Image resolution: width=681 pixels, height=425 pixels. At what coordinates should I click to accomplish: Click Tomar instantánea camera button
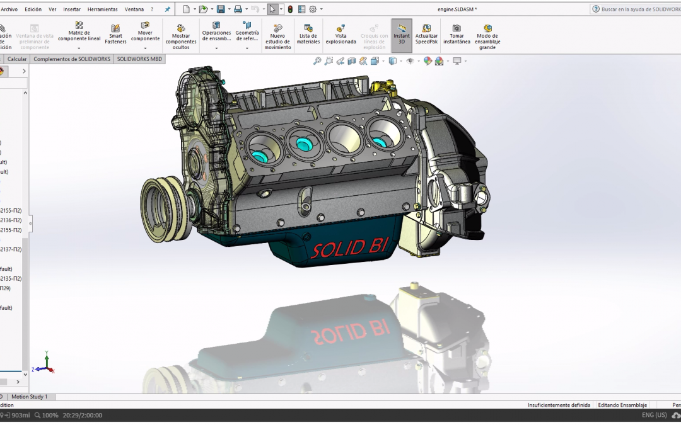[x=457, y=34]
